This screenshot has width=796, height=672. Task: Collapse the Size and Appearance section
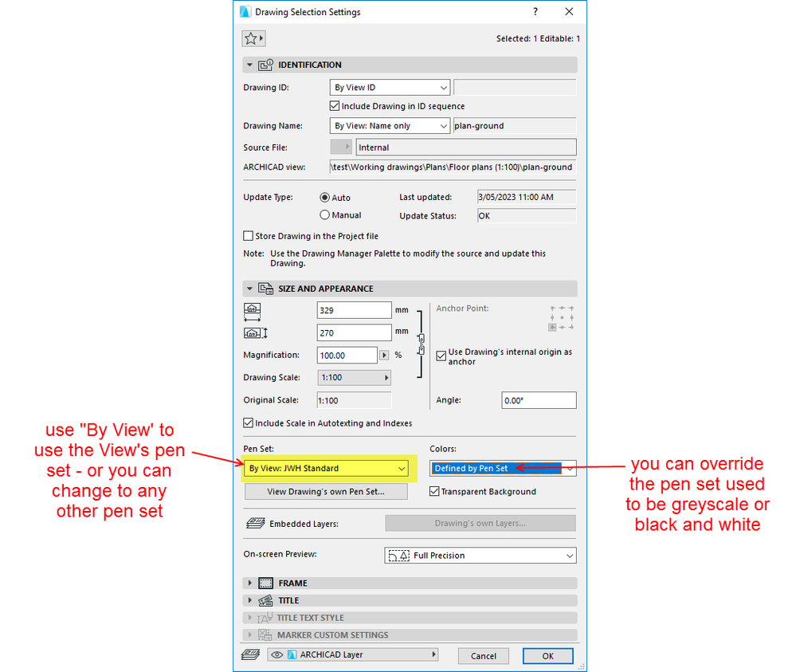pos(249,289)
